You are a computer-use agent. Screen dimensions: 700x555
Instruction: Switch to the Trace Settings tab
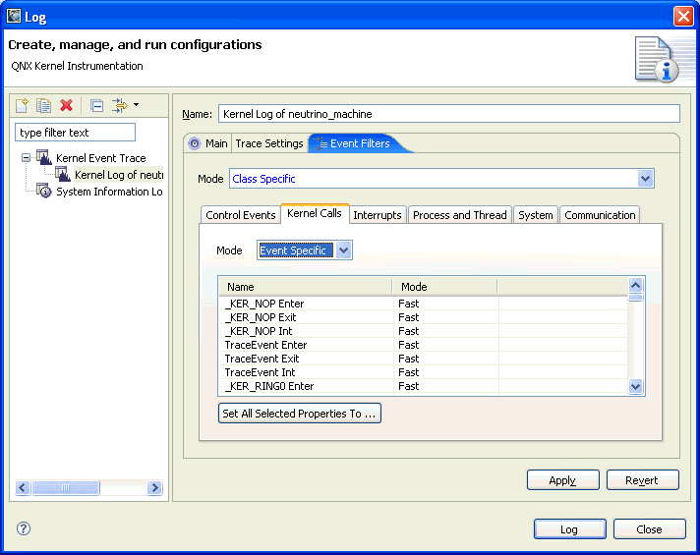(x=268, y=143)
